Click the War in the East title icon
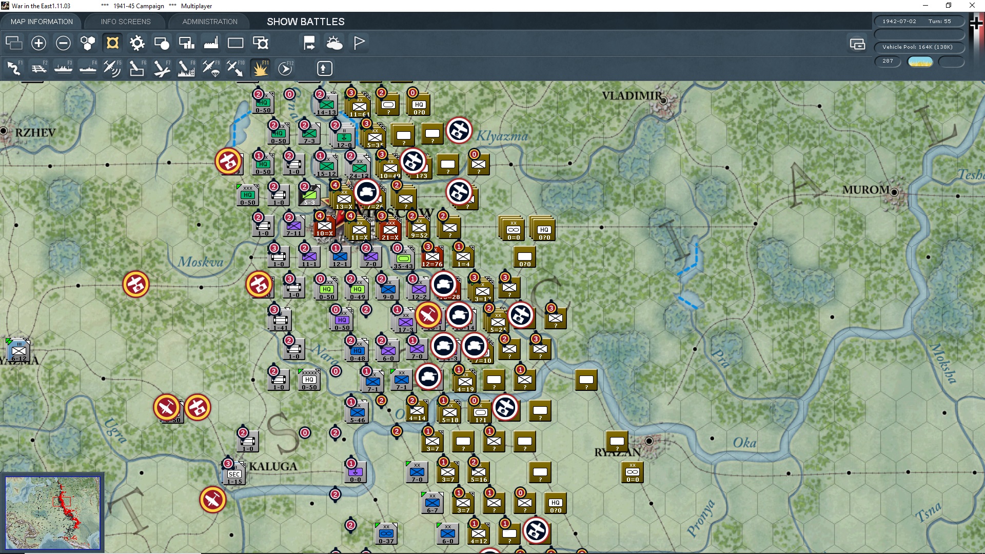This screenshot has height=554, width=985. pyautogui.click(x=5, y=6)
